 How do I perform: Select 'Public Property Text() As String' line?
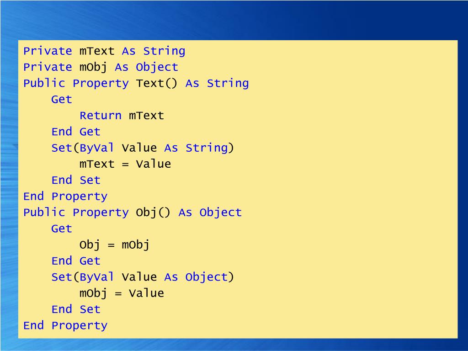(x=136, y=83)
